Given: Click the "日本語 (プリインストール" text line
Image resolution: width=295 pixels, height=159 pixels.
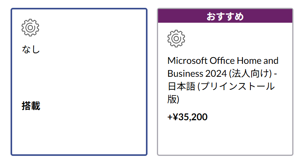Looking at the screenshot, I should point(221,87).
